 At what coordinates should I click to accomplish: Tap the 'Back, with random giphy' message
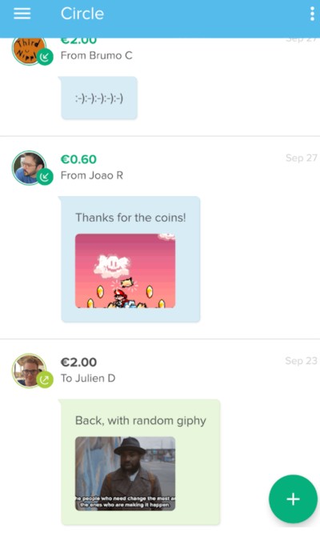(141, 421)
